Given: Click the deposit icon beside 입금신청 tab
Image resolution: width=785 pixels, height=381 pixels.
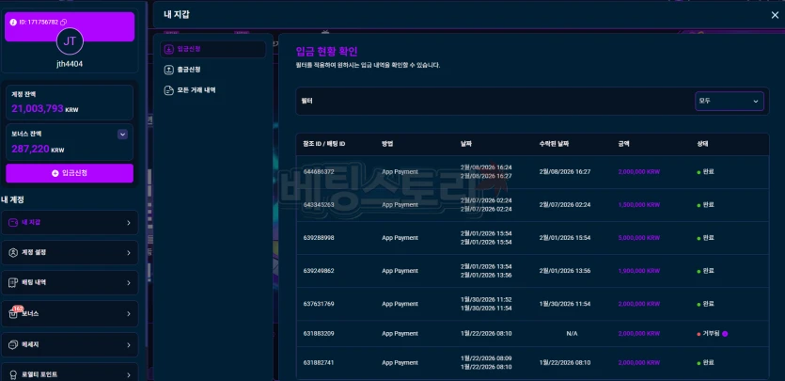Looking at the screenshot, I should tap(169, 49).
